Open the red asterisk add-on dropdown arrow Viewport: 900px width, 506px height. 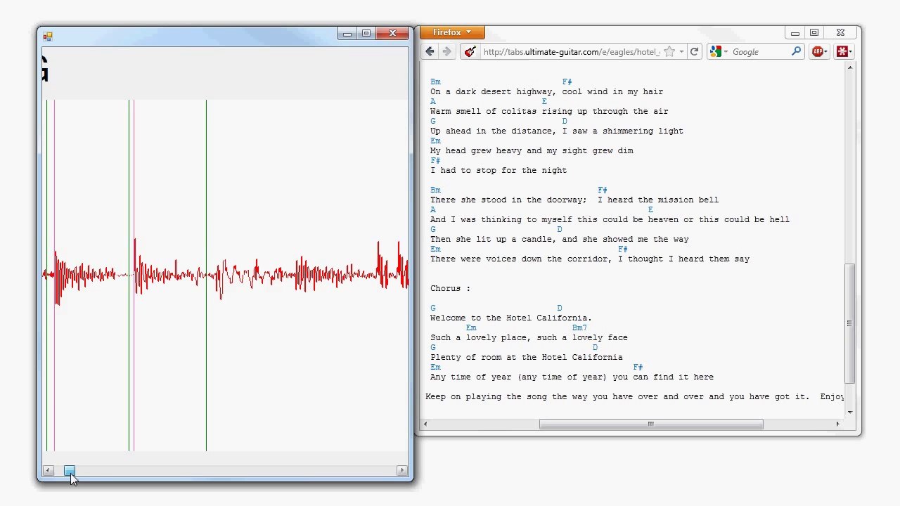pyautogui.click(x=850, y=51)
